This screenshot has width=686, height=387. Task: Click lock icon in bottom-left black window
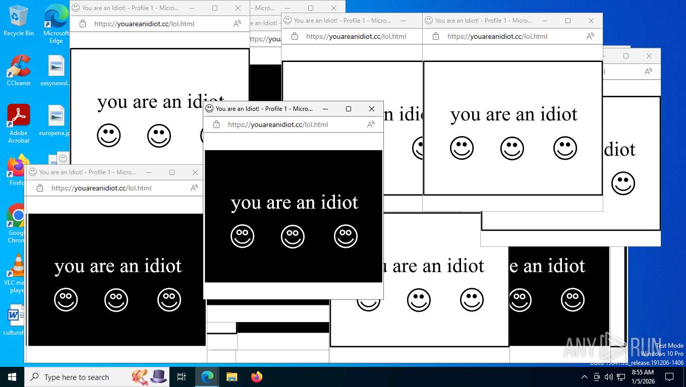tap(40, 188)
